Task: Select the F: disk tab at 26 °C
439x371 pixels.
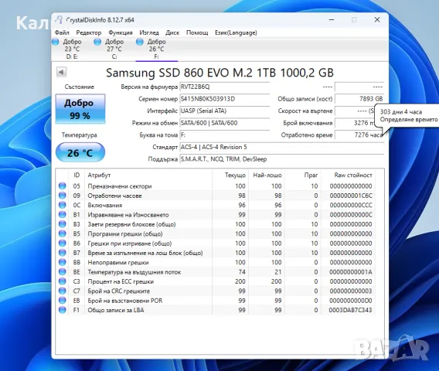Action: click(156, 49)
